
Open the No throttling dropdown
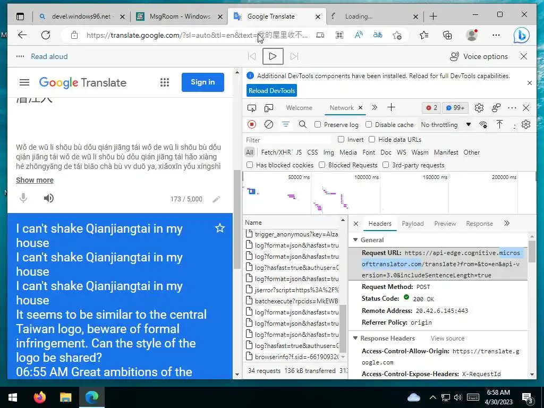[446, 124]
